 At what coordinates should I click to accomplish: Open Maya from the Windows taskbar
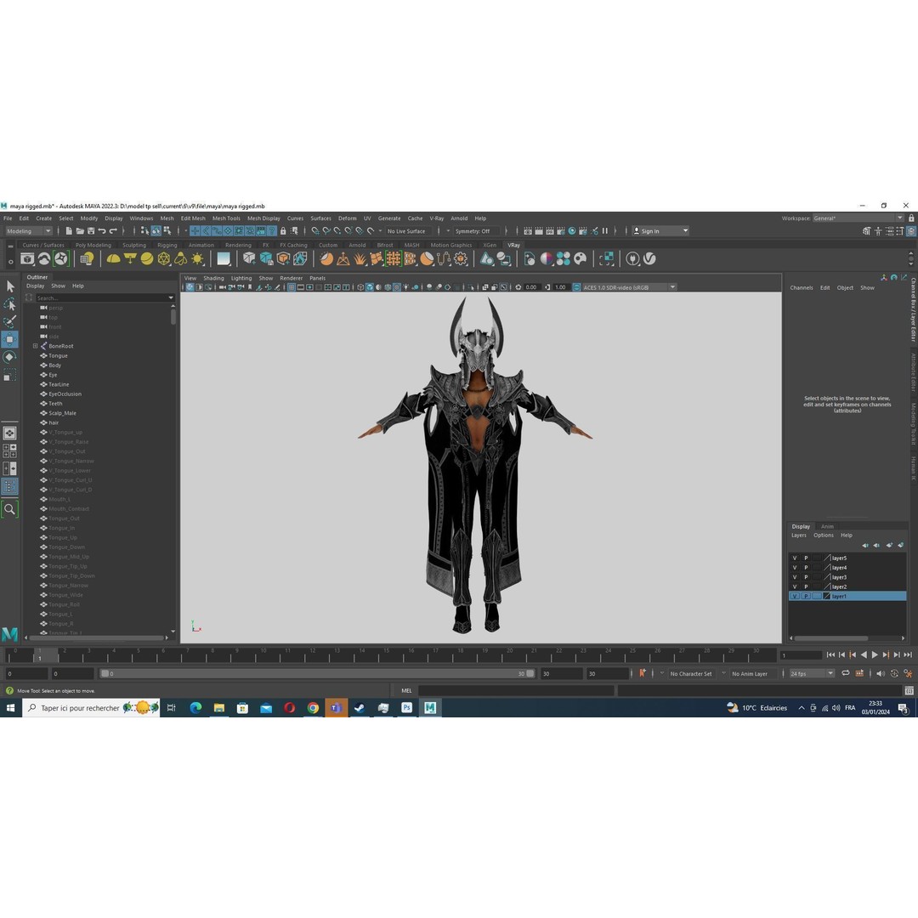coord(430,708)
